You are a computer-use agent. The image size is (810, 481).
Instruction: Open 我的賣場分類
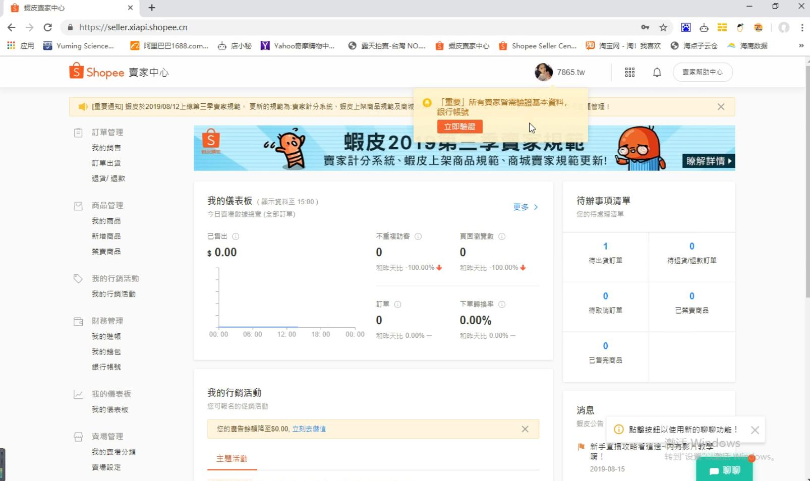(113, 452)
